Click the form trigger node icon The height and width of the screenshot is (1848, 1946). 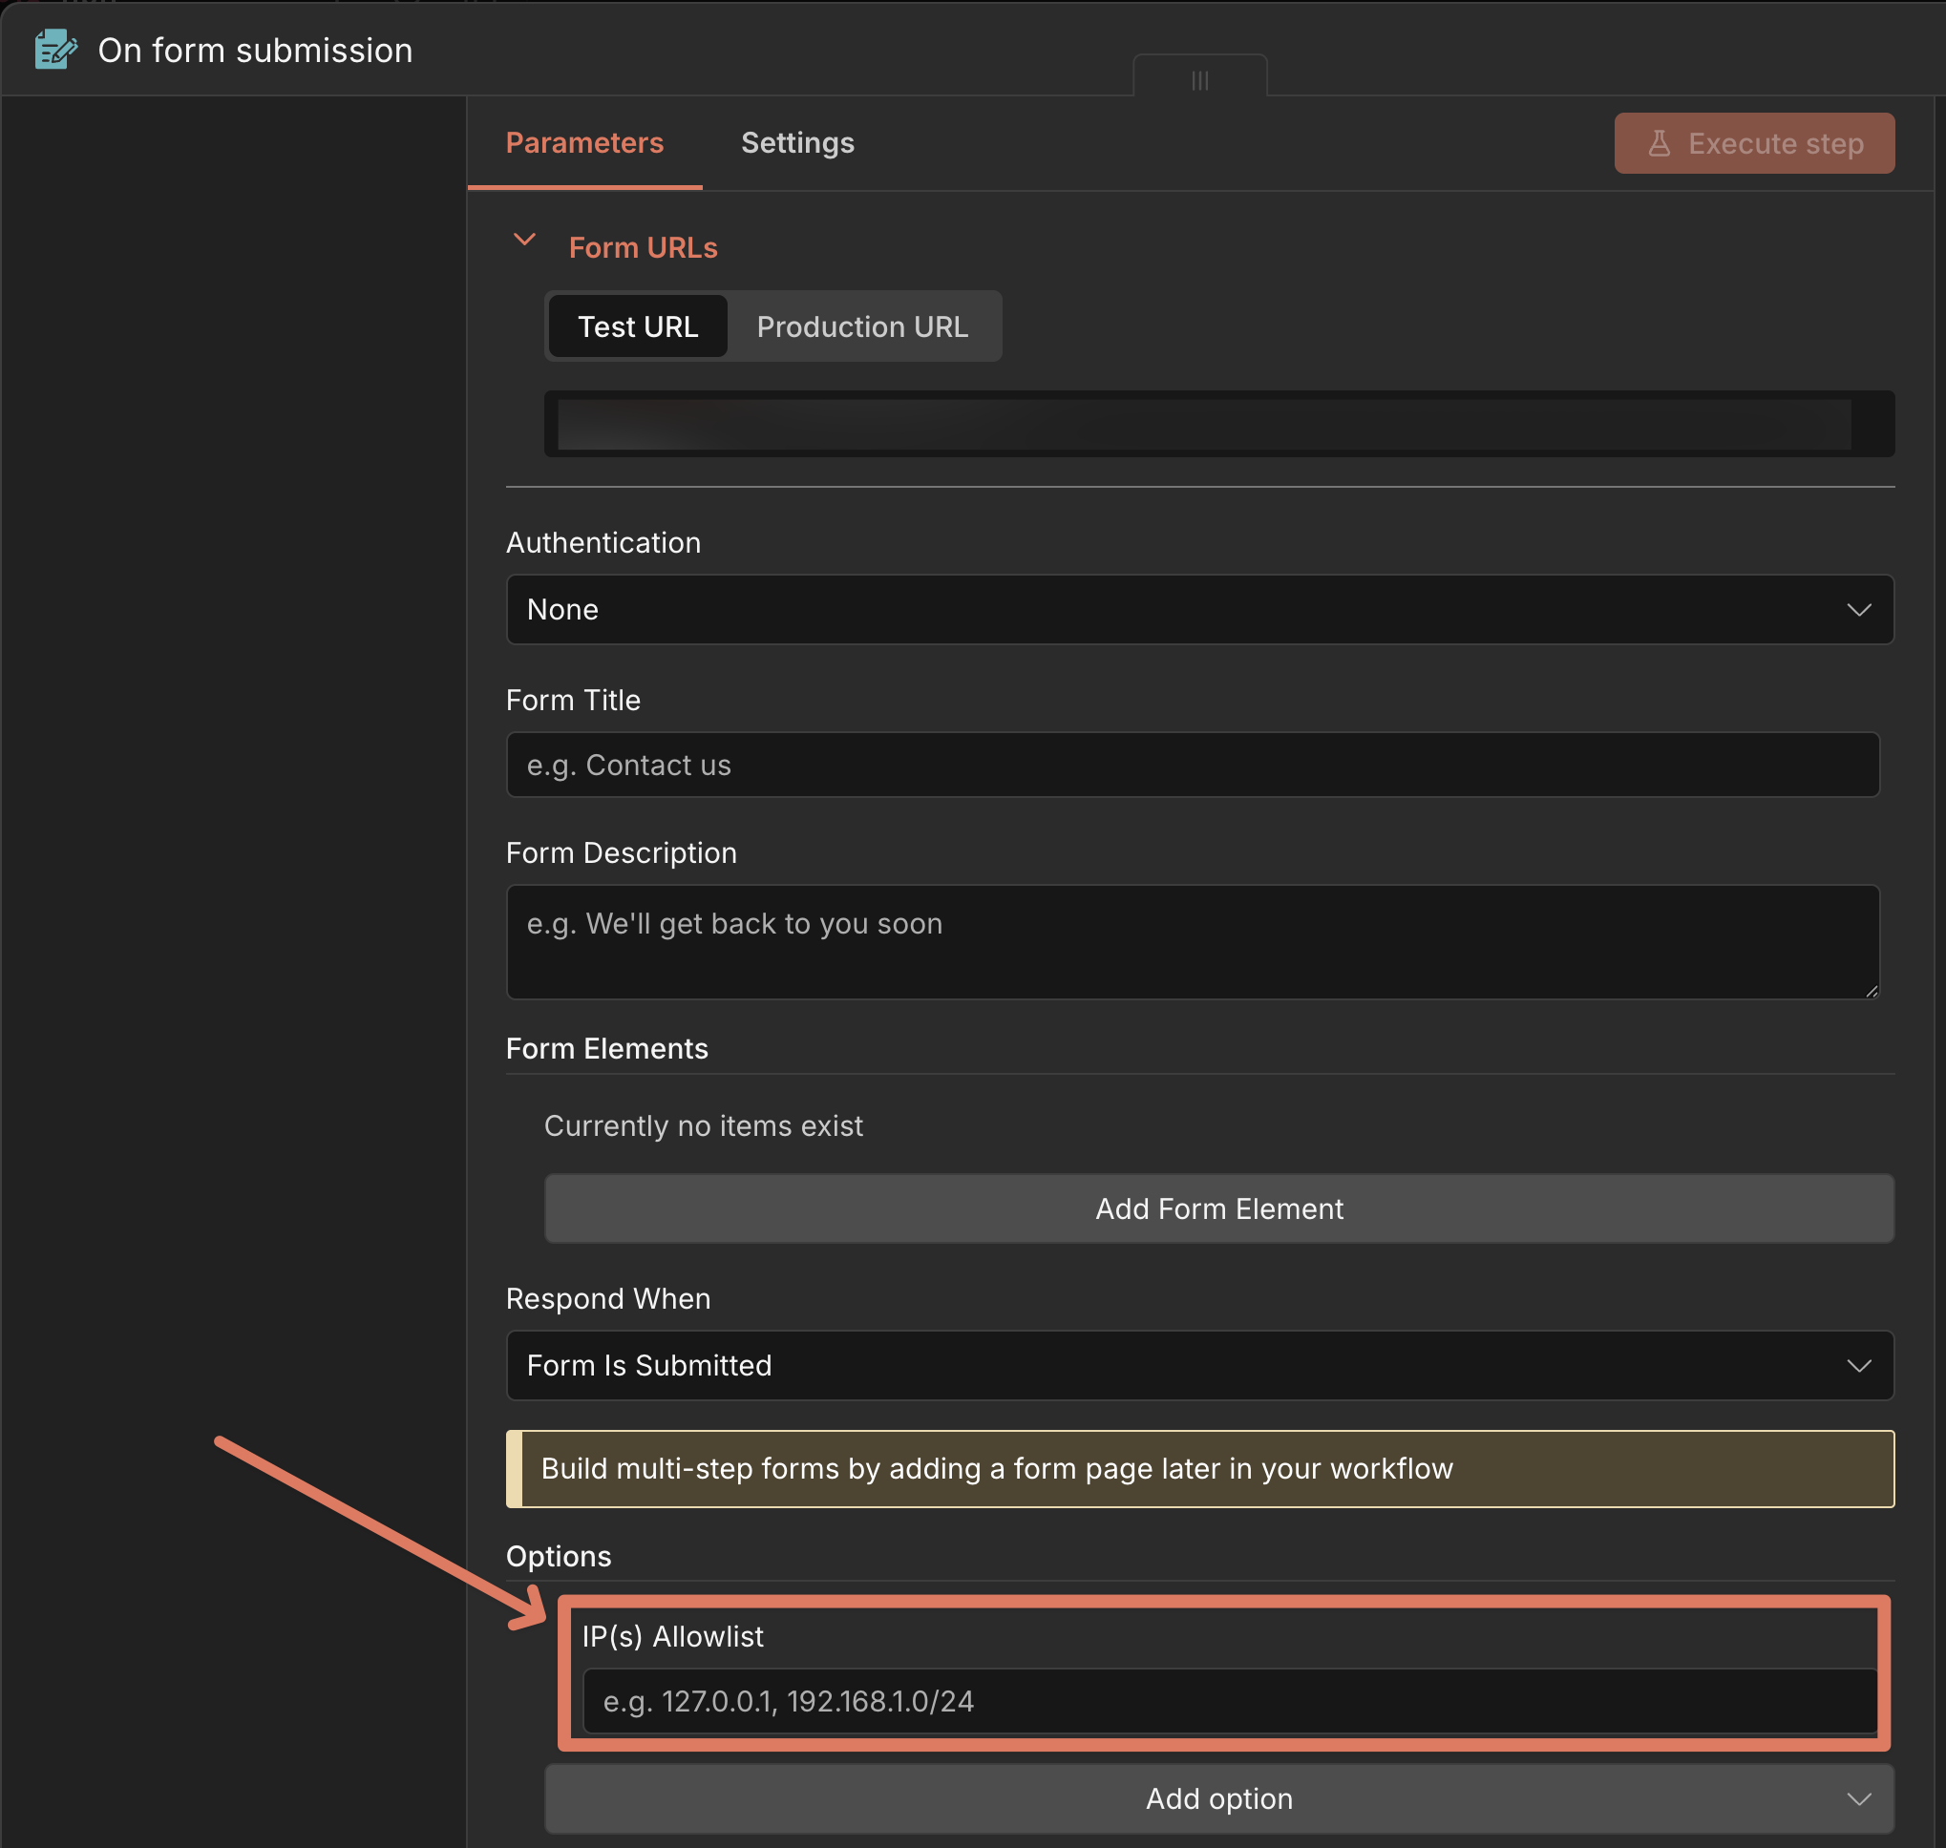[55, 50]
